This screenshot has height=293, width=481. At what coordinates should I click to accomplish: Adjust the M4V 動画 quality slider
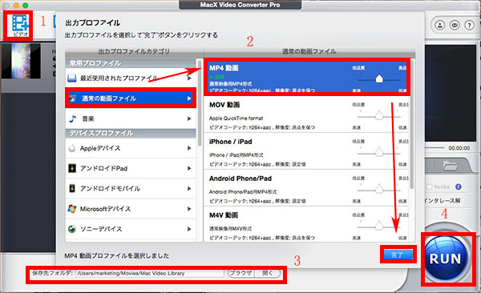[x=379, y=226]
